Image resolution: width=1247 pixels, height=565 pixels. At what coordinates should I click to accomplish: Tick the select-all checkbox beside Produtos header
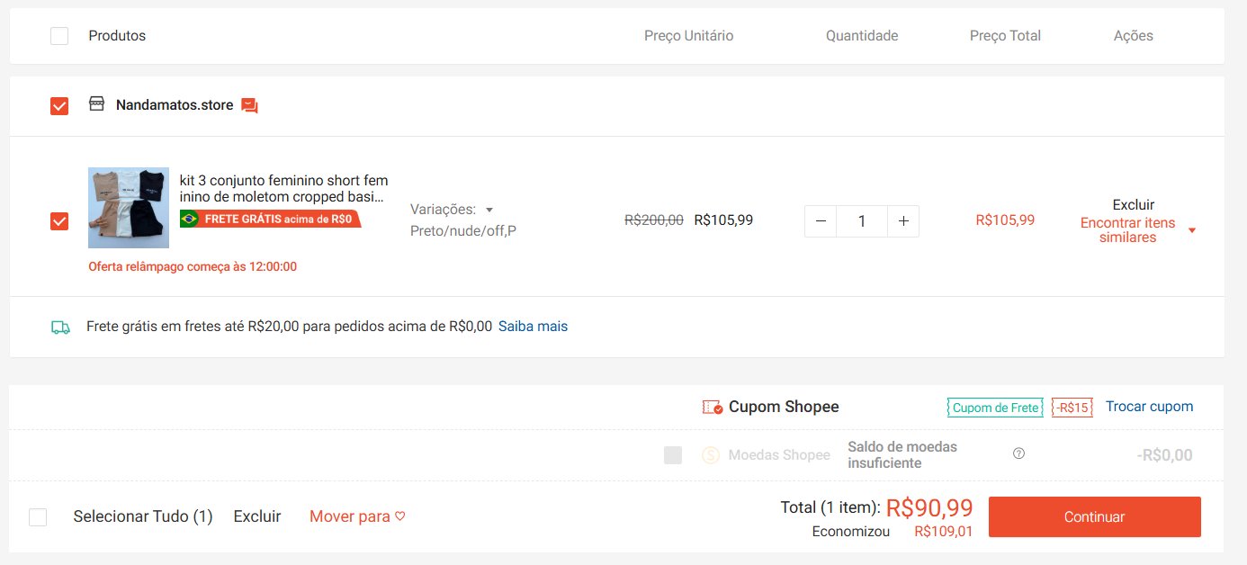(59, 36)
